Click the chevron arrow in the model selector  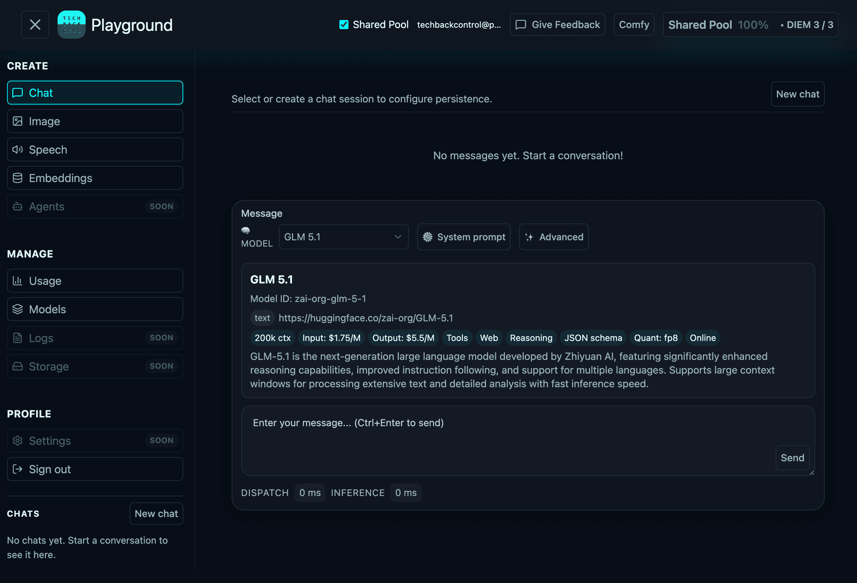398,237
